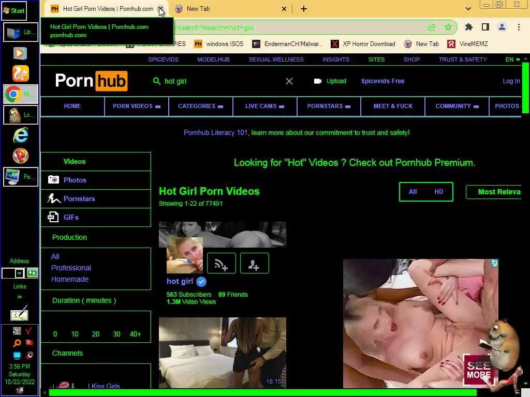Expand the tab search chevron in title bar

click(468, 9)
